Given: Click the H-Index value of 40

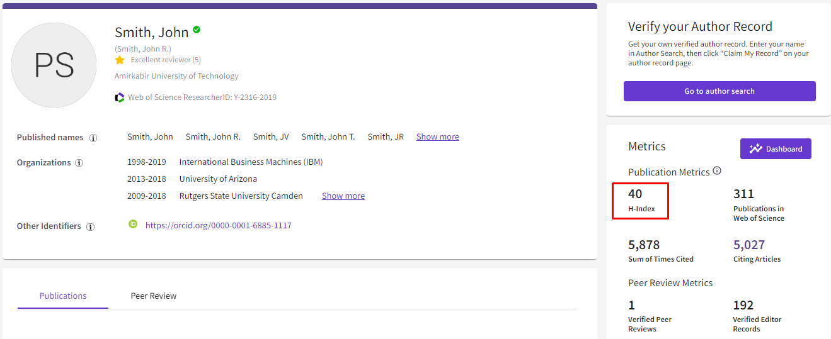Looking at the screenshot, I should [635, 194].
